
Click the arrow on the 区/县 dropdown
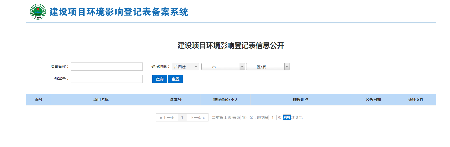coord(287,67)
